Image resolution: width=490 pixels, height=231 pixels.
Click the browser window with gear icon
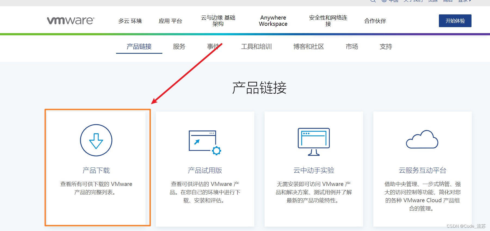(x=205, y=143)
